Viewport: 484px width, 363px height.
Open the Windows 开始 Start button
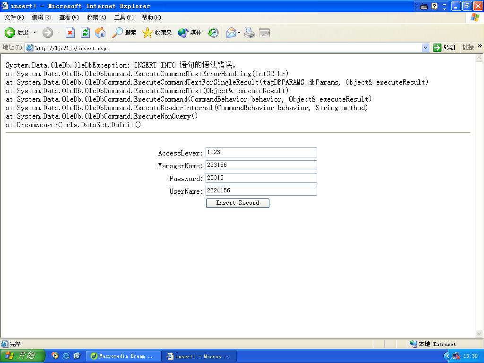[x=22, y=356]
